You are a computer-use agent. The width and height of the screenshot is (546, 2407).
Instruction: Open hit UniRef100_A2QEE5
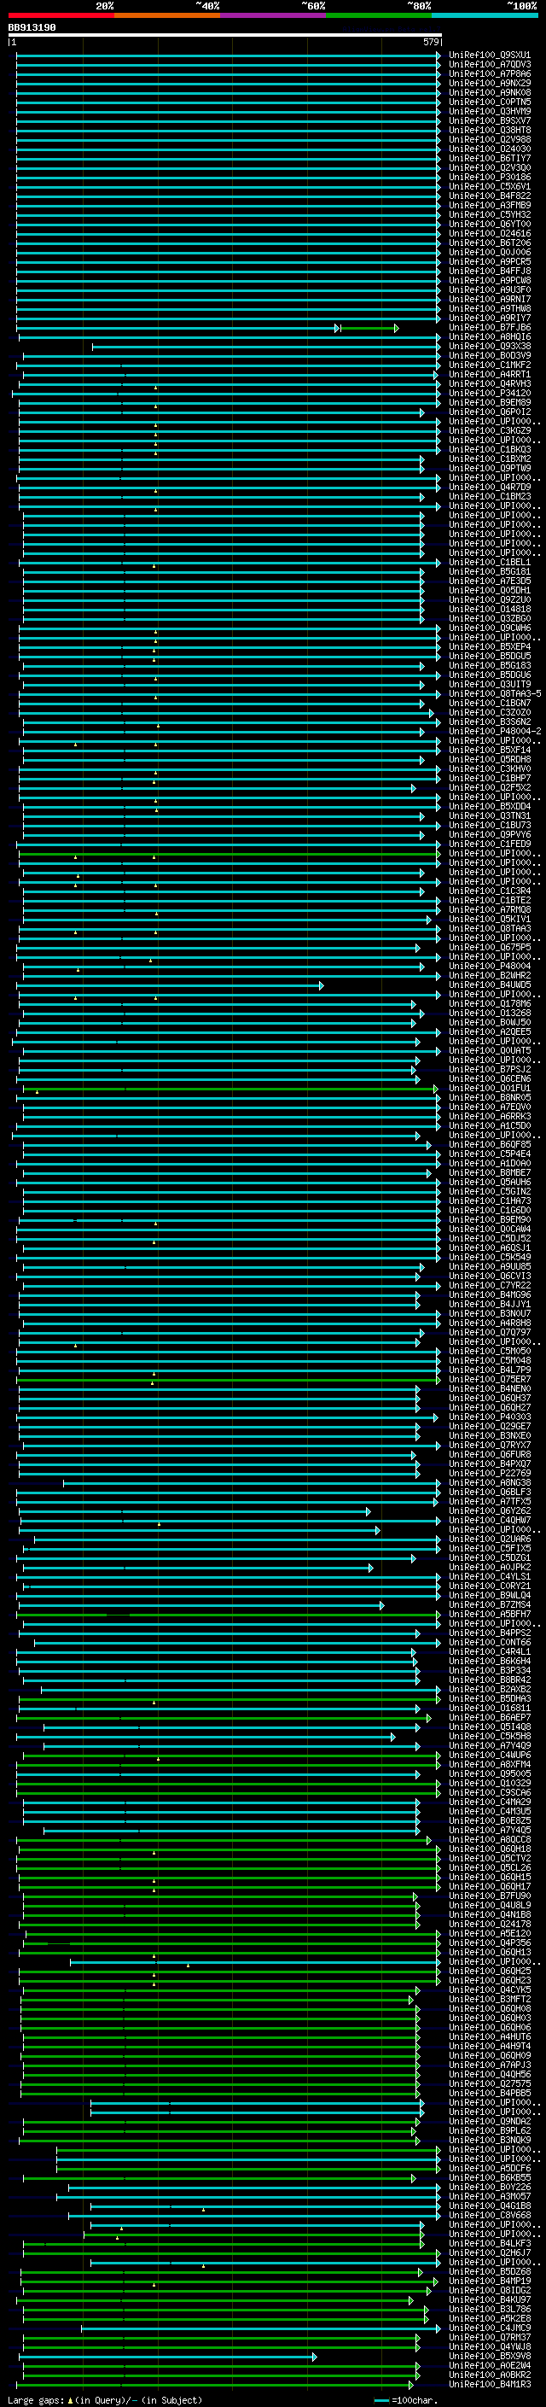(489, 1031)
